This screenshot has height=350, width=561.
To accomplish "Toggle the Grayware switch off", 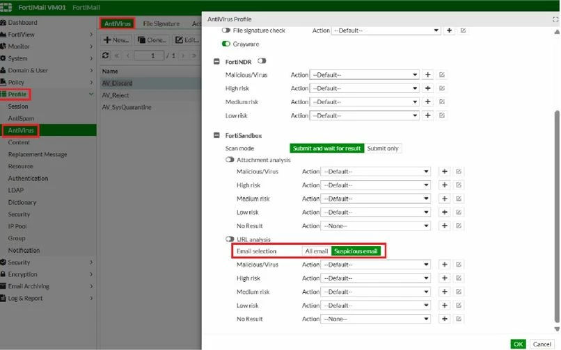I will click(x=226, y=44).
